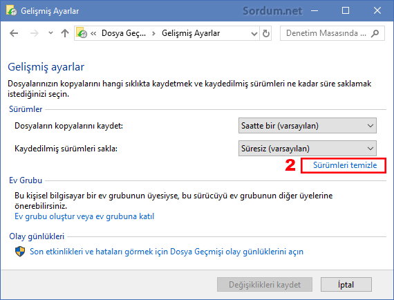The height and width of the screenshot is (300, 394).
Task: Click the Gelişmiş ayarlar page heading
Action: point(46,67)
